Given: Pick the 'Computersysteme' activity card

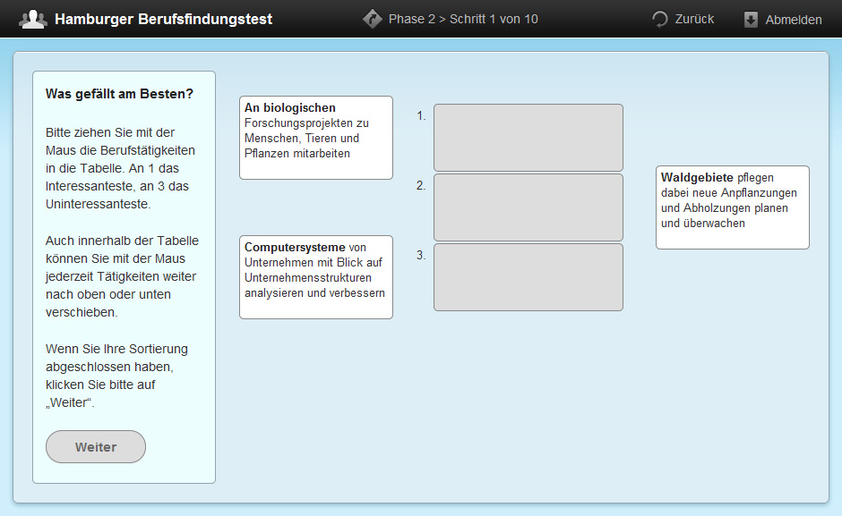Looking at the screenshot, I should coord(315,277).
